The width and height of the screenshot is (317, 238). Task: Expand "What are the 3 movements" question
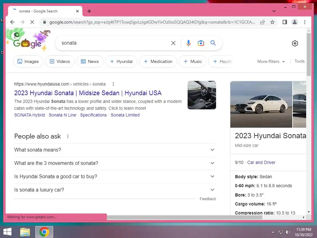115,163
